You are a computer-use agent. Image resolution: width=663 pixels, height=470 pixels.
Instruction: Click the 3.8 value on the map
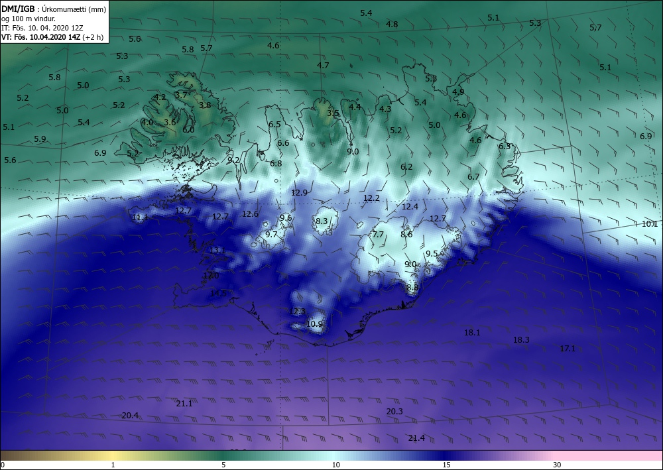(205, 105)
